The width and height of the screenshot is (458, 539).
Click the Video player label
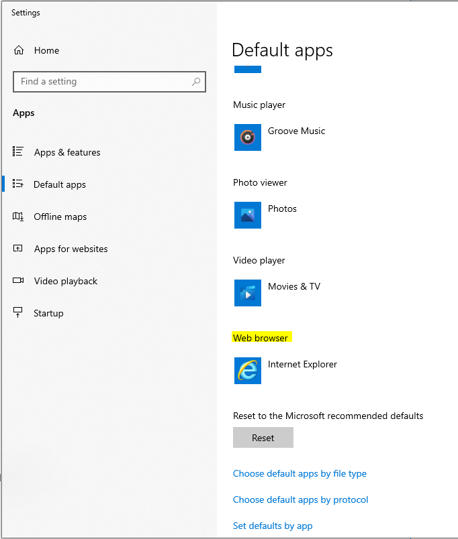(259, 260)
